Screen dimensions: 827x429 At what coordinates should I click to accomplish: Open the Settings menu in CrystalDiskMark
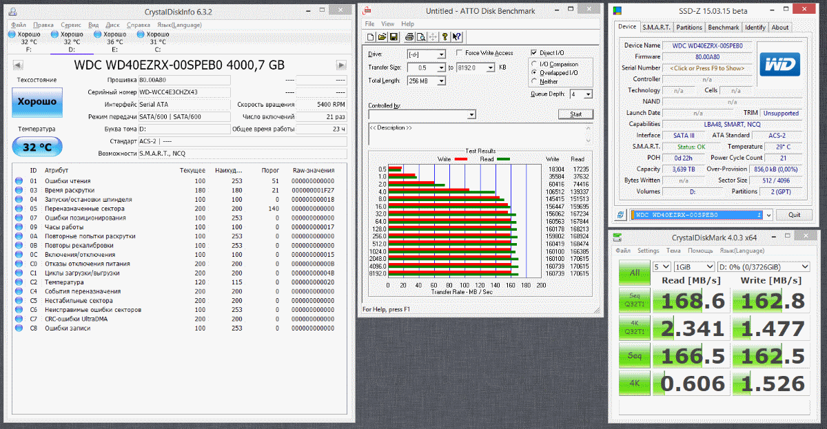[x=649, y=251]
